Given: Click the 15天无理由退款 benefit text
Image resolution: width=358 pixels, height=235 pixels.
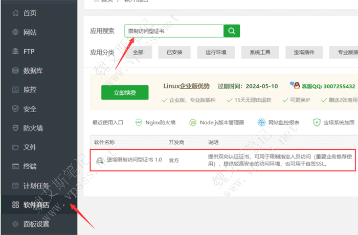Looking at the screenshot, I should (253, 100).
